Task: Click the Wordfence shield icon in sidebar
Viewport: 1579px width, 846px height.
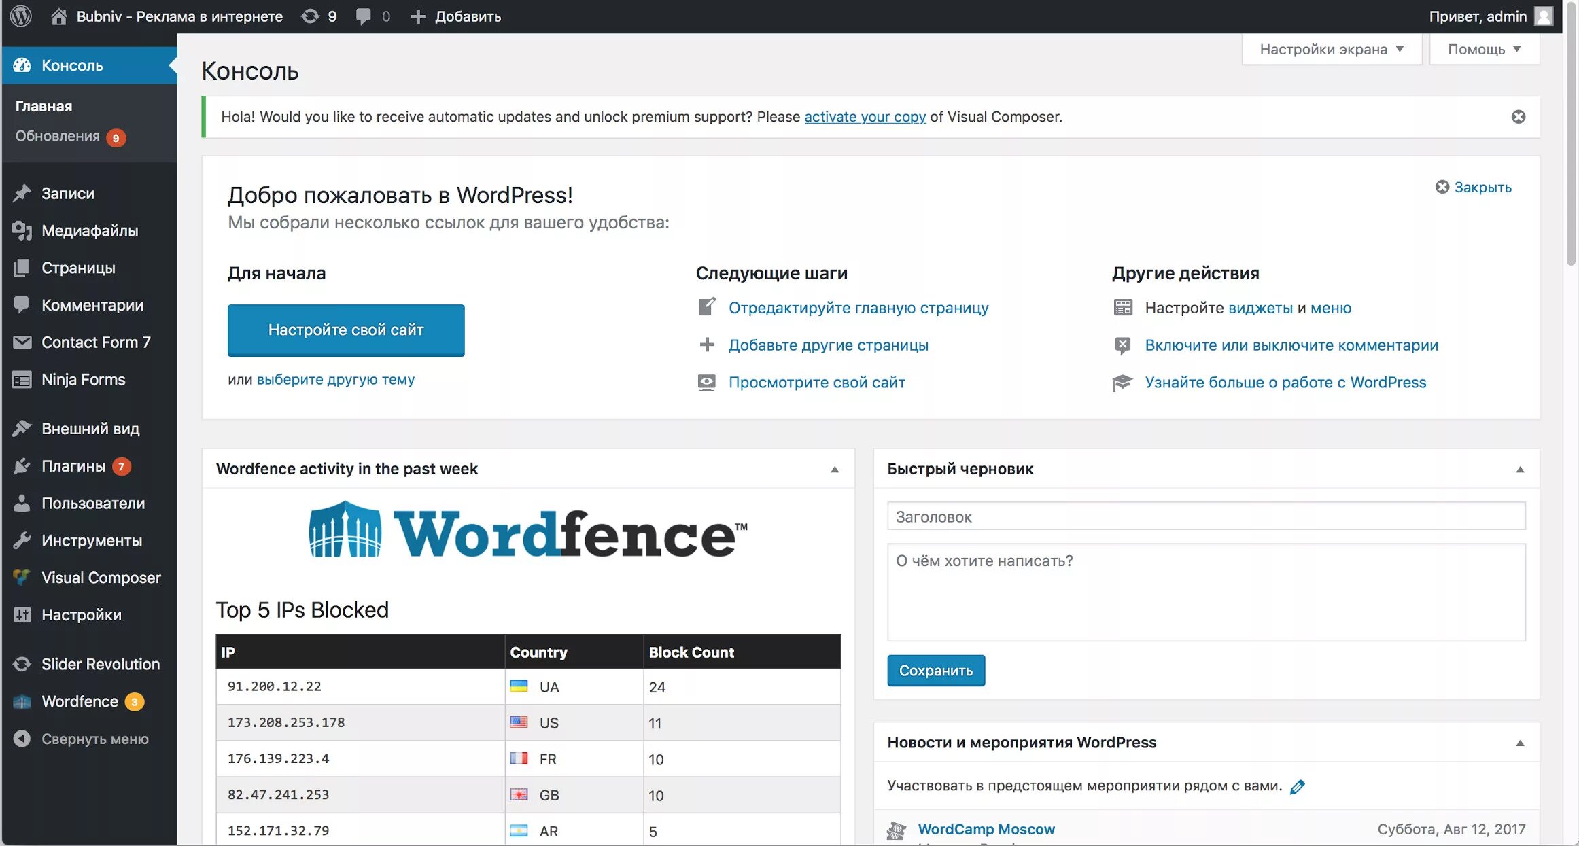Action: tap(22, 701)
